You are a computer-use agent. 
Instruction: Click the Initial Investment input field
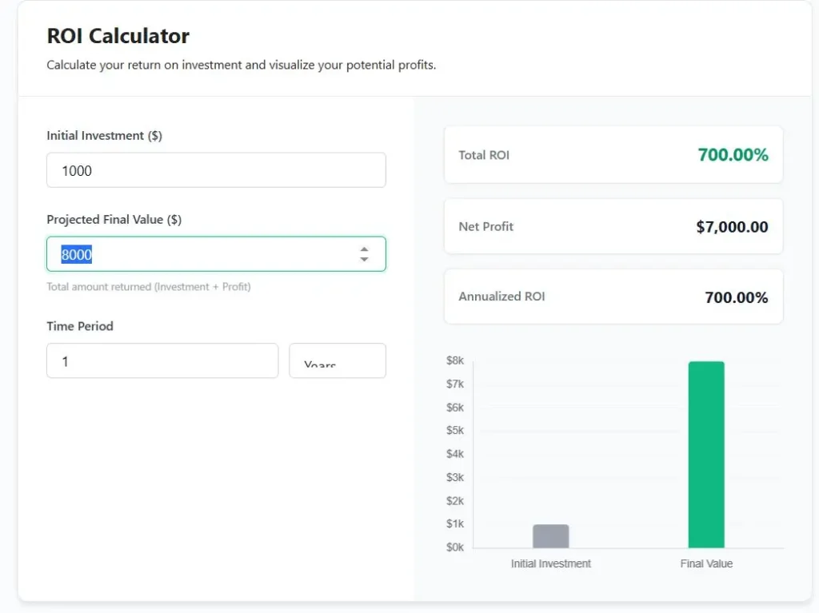216,170
